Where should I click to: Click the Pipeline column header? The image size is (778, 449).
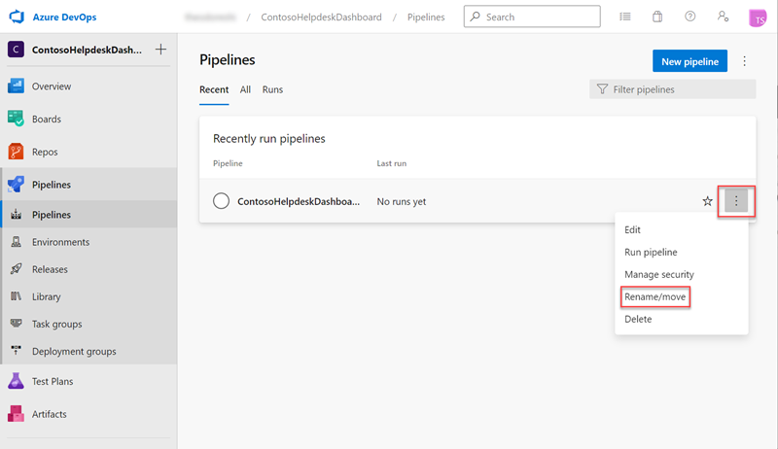[x=228, y=163]
